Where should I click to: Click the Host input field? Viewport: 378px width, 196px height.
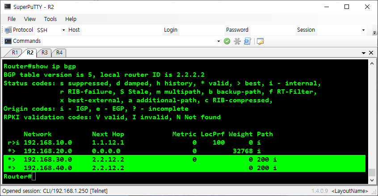121,30
